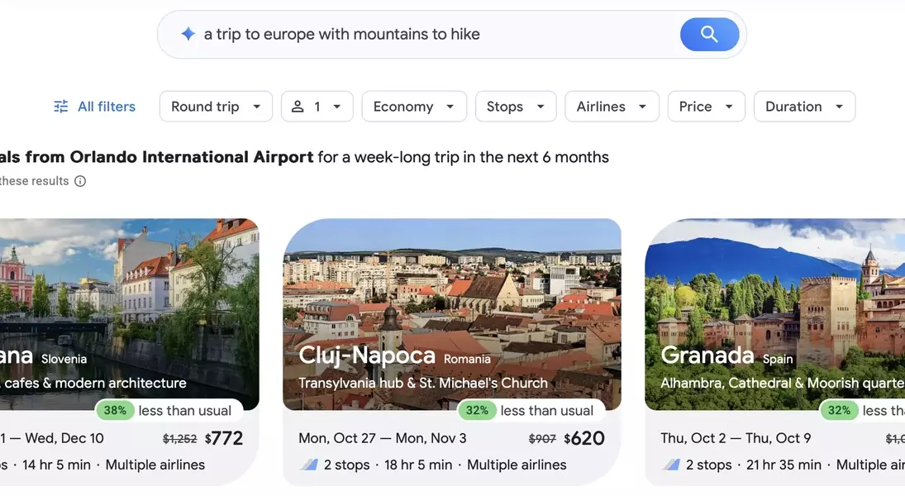905x496 pixels.
Task: Expand the Duration filter
Action: [x=804, y=107]
